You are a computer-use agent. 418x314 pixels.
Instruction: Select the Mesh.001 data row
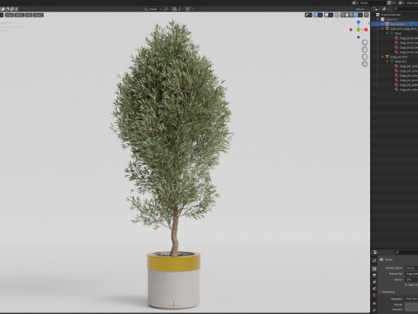tap(394, 61)
